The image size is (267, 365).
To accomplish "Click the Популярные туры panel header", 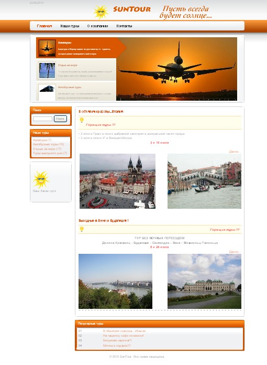I will [x=160, y=324].
